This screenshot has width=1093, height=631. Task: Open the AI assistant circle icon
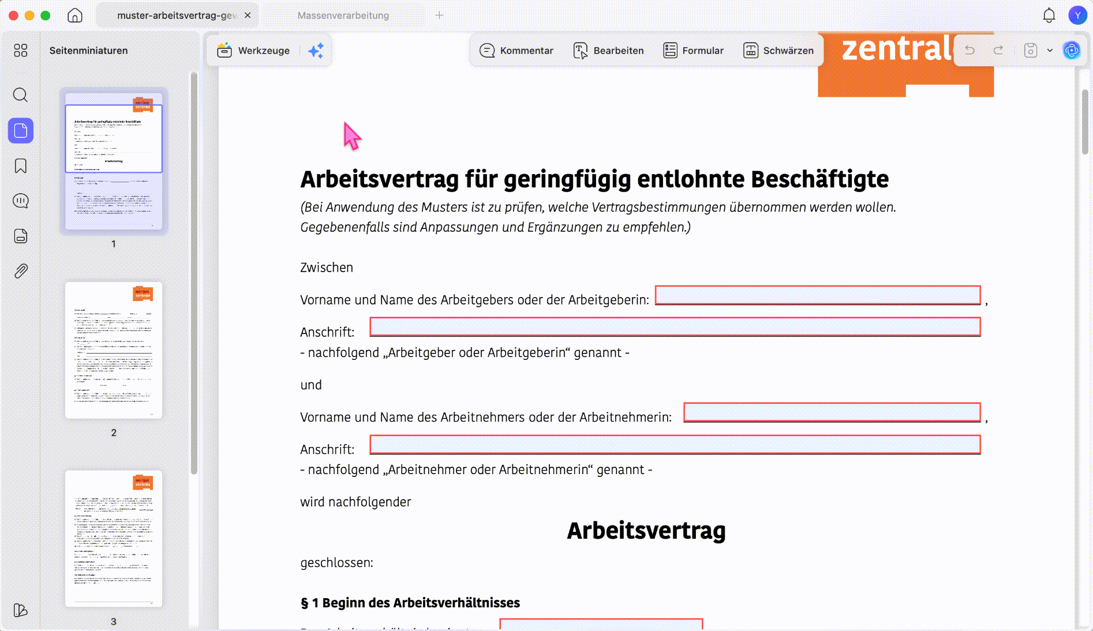(1072, 51)
